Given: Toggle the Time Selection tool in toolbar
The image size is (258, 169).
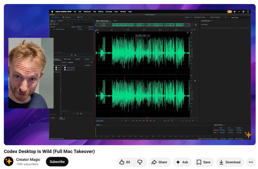Looking at the screenshot, I should (x=95, y=17).
